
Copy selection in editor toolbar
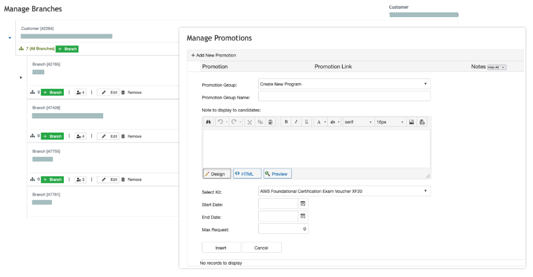coord(260,122)
